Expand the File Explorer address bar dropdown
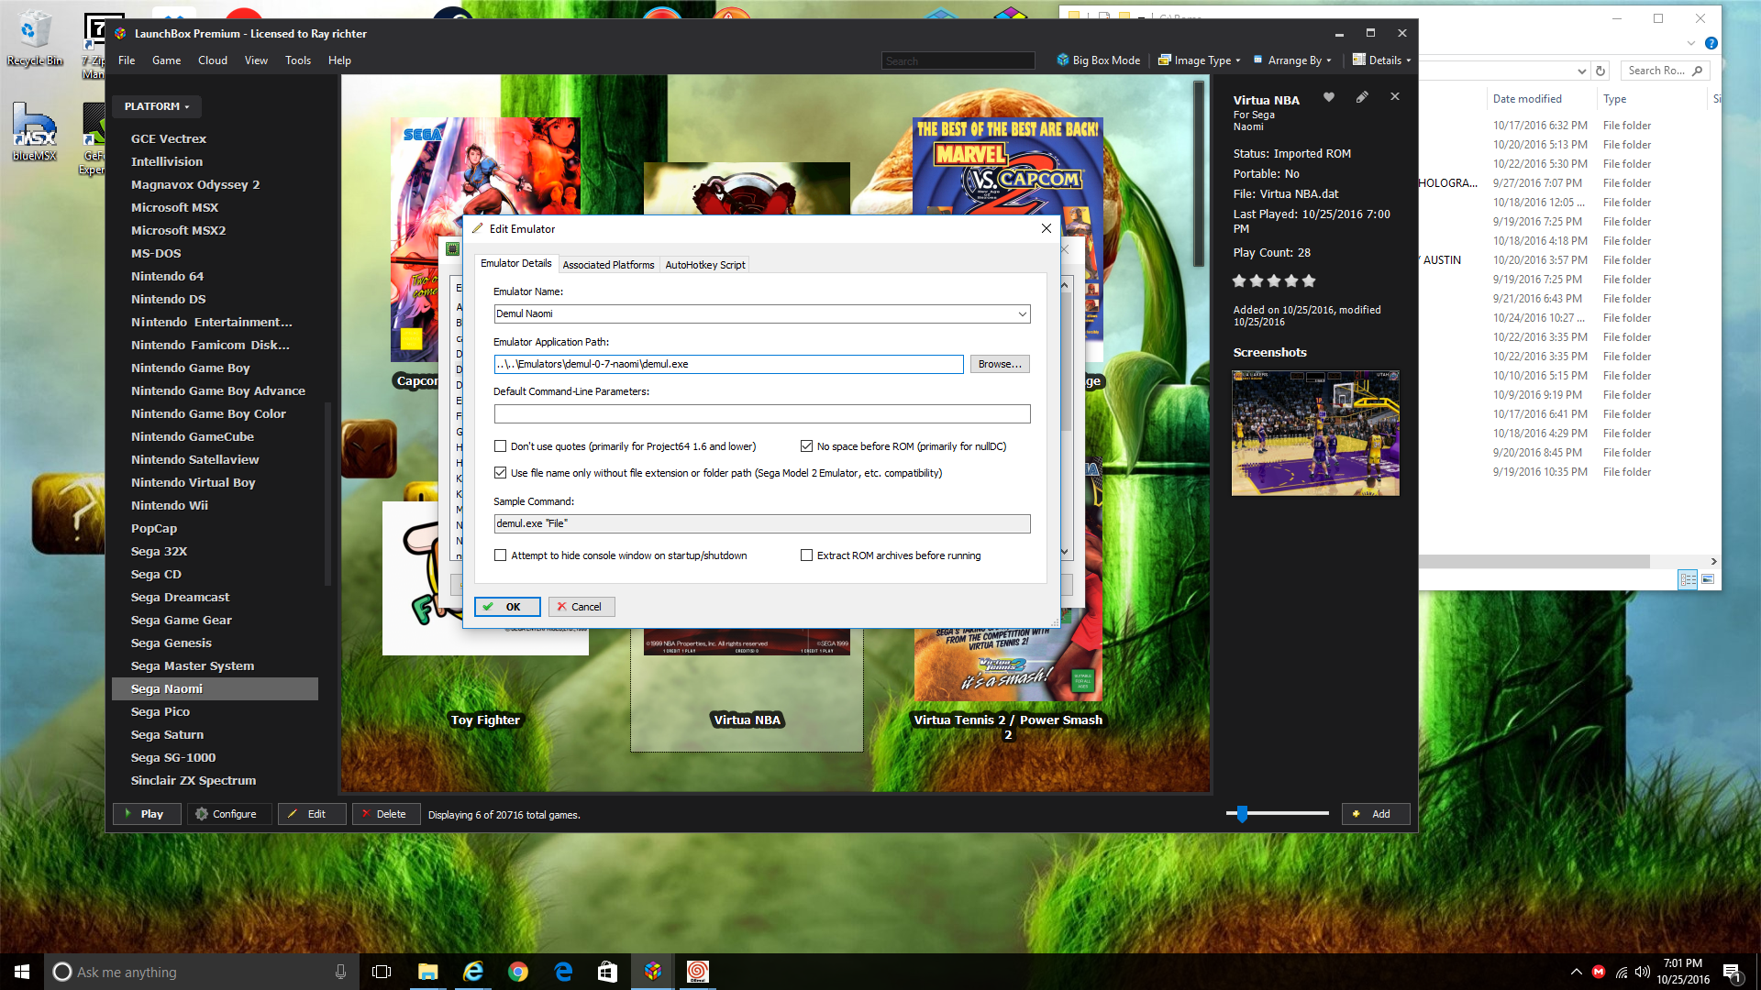1761x990 pixels. coord(1581,71)
